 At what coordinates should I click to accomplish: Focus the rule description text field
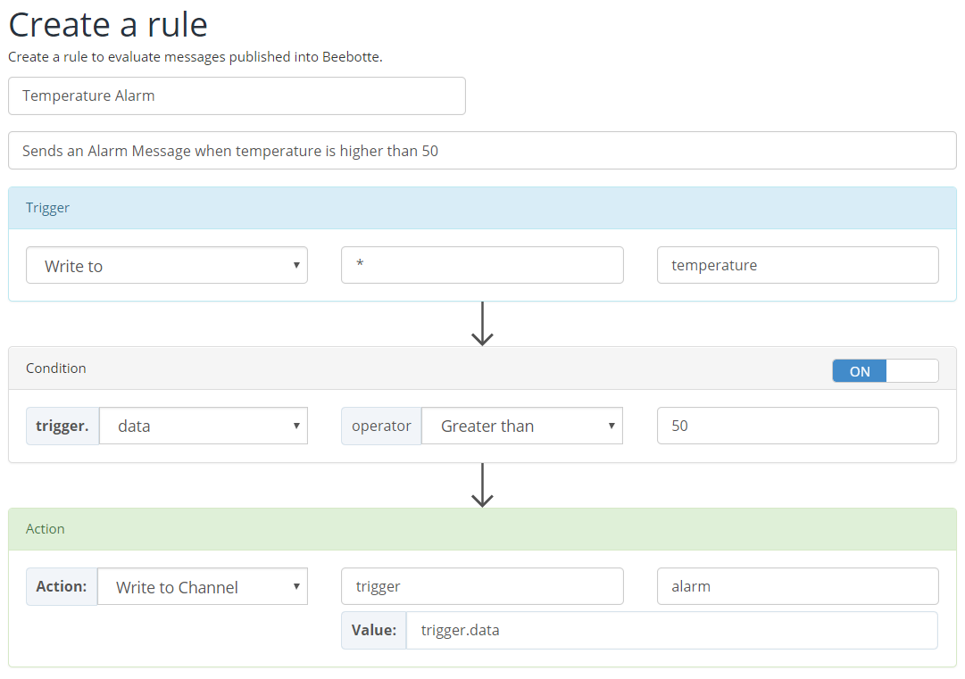482,151
